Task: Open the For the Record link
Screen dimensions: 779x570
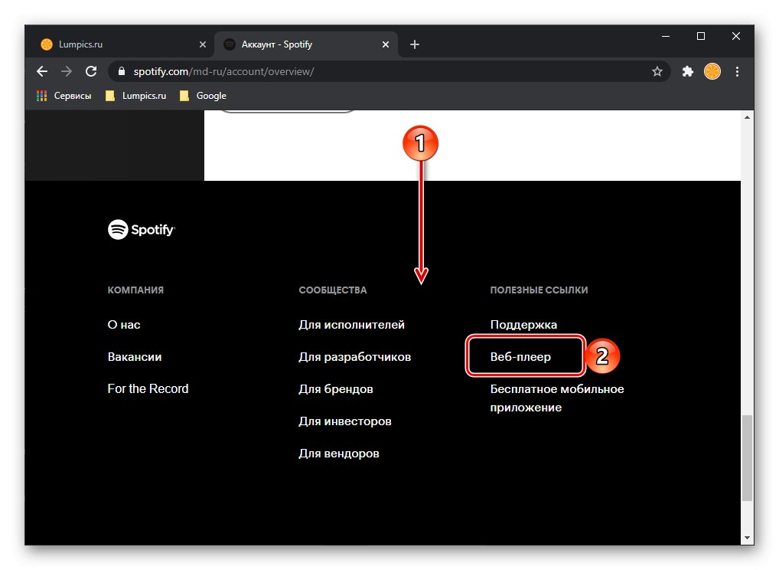Action: pyautogui.click(x=148, y=389)
